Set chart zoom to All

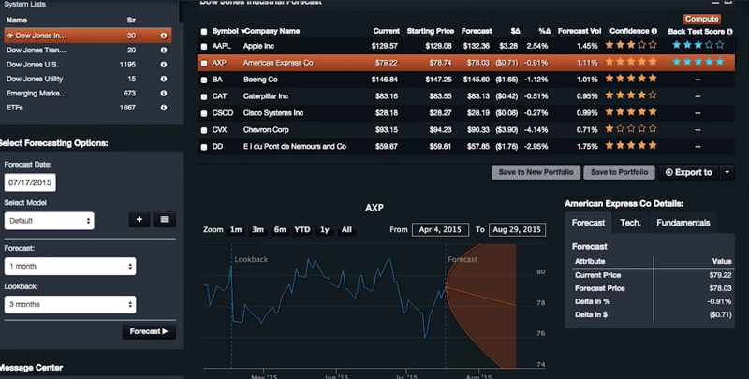click(346, 229)
